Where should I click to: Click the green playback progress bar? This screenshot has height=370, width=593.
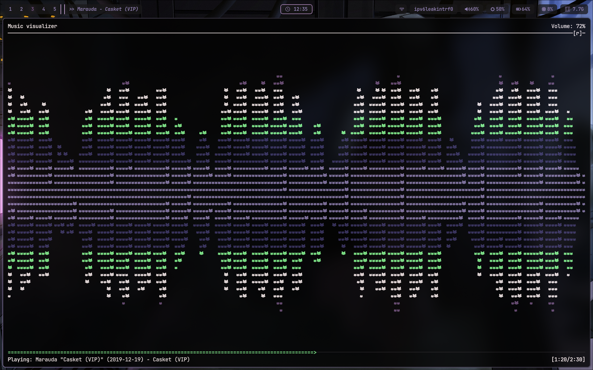pos(162,352)
